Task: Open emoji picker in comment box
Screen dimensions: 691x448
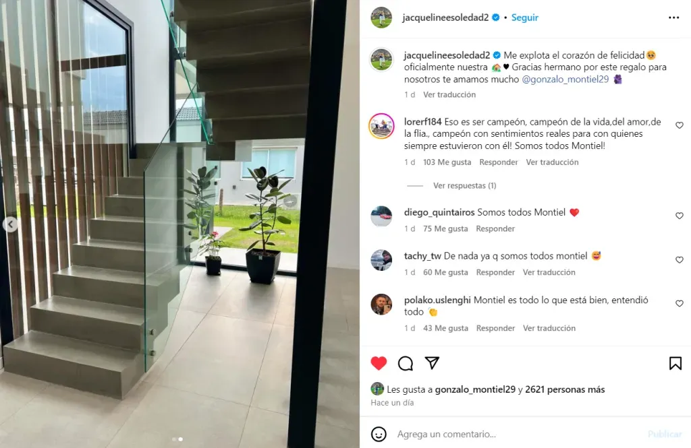Action: (379, 434)
